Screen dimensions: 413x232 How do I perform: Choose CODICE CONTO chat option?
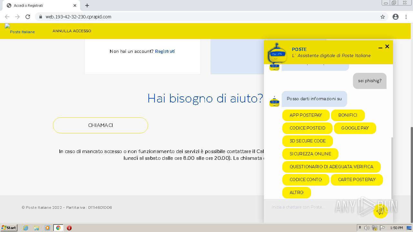pos(306,179)
